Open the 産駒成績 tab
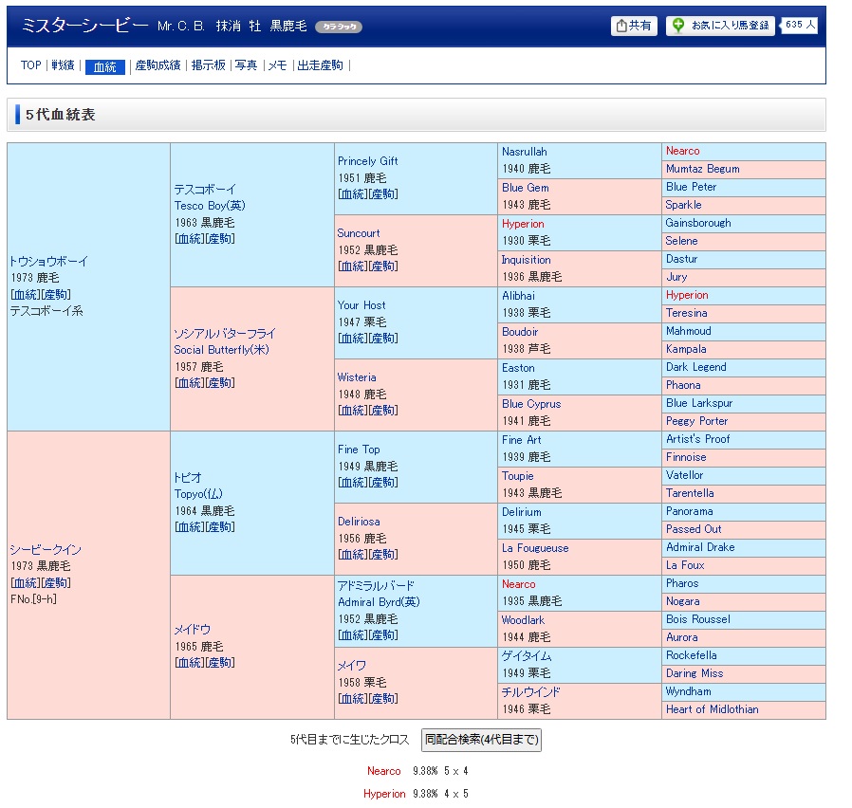 pyautogui.click(x=157, y=65)
